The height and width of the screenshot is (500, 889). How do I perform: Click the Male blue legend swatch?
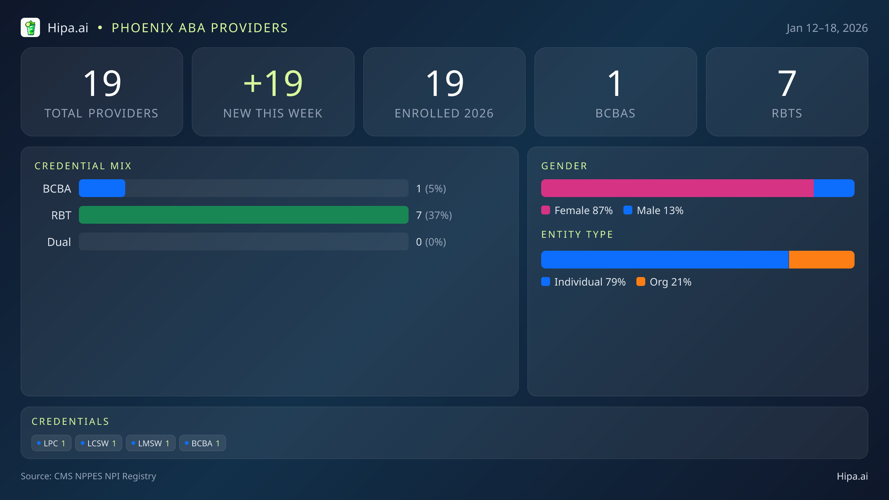[628, 210]
